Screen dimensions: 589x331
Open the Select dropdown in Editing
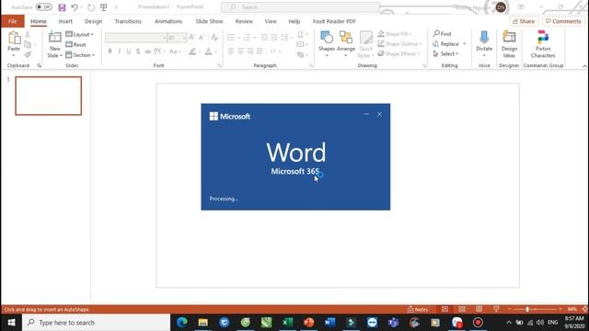pos(445,53)
